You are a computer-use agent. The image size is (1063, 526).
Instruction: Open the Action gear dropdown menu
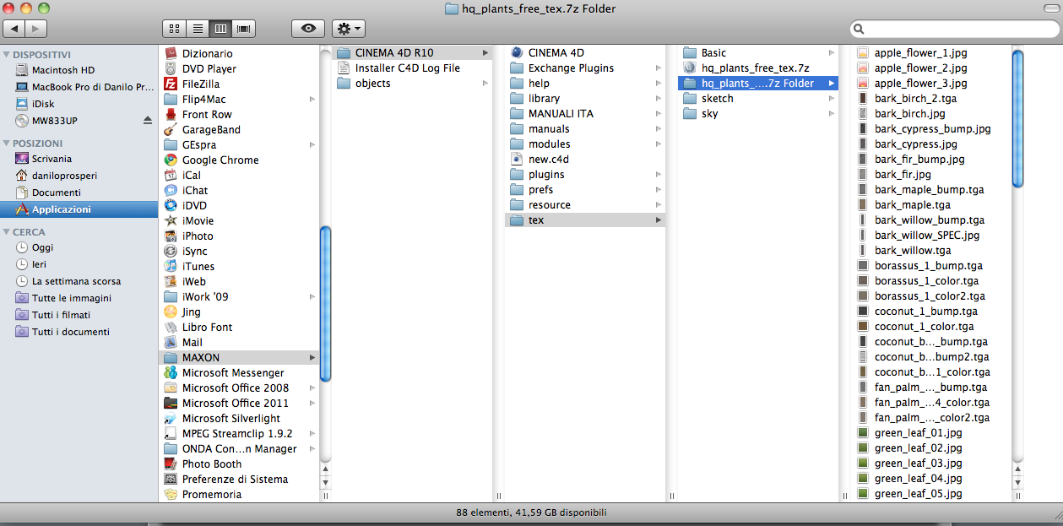click(x=348, y=29)
